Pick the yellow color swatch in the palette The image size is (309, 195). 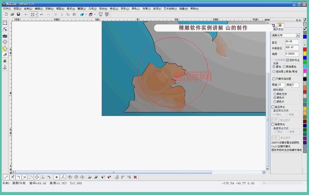pos(305,54)
